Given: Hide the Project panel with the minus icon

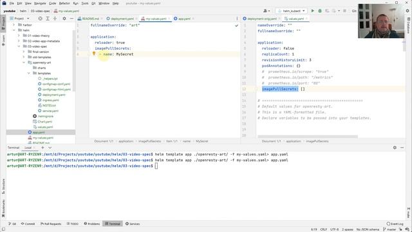Looking at the screenshot, I should (x=71, y=19).
